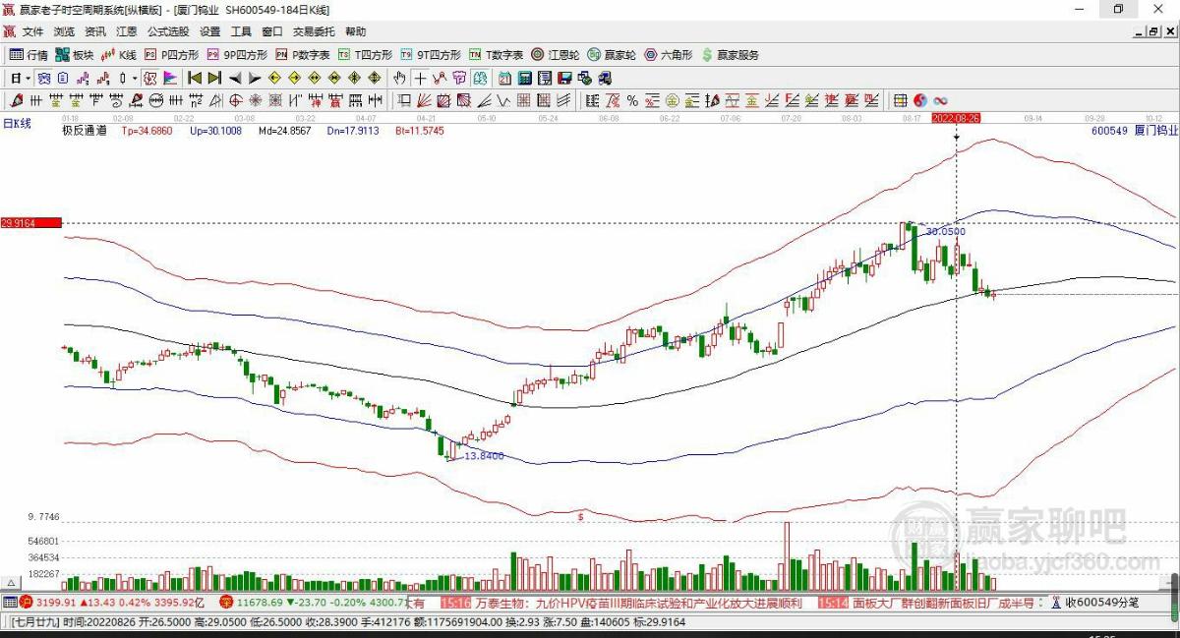
Task: Click the infinity symbol icon
Action: click(941, 100)
